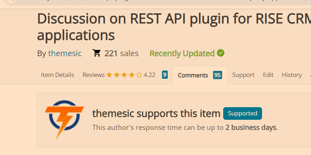The width and height of the screenshot is (311, 155).
Task: Switch to the Reviews tab
Action: click(x=93, y=75)
